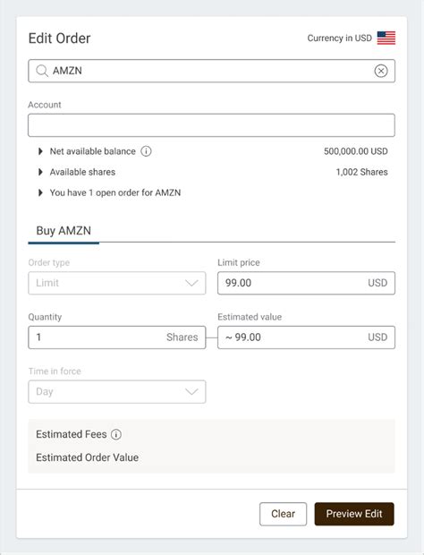Image resolution: width=424 pixels, height=555 pixels.
Task: Click the Quantity shares field
Action: coord(117,337)
